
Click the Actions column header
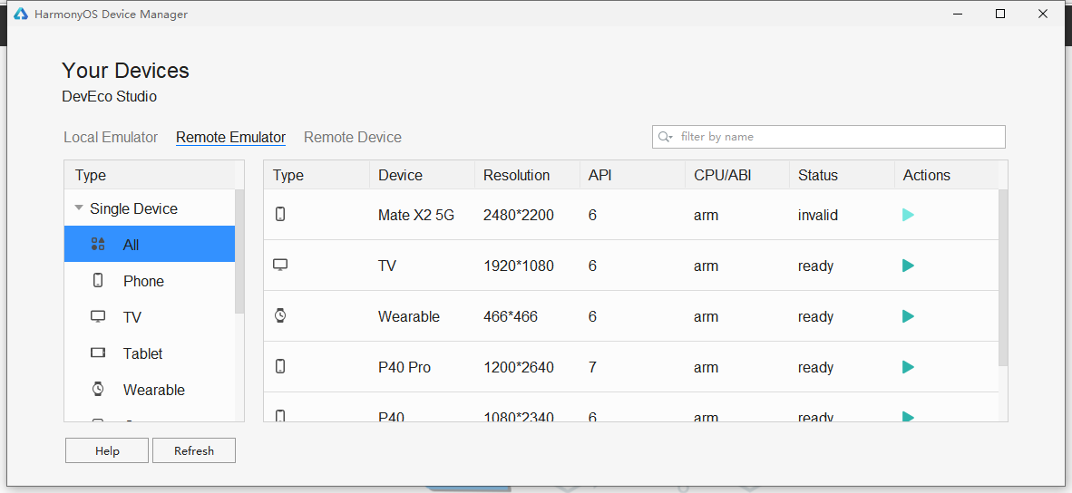click(x=946, y=175)
